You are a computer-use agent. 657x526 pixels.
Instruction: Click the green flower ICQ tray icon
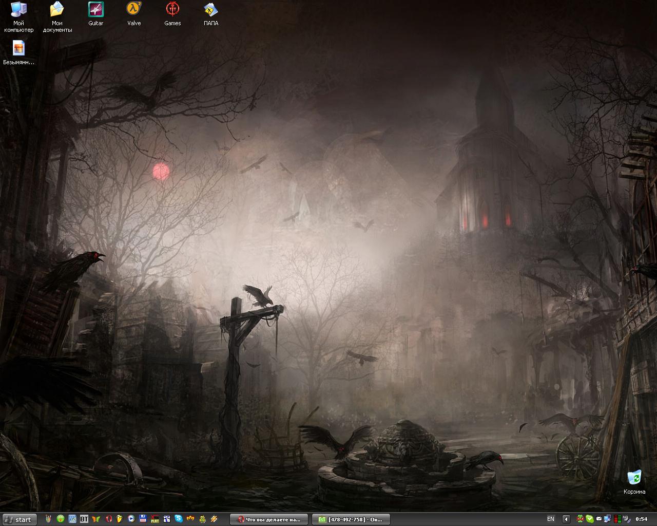point(580,519)
